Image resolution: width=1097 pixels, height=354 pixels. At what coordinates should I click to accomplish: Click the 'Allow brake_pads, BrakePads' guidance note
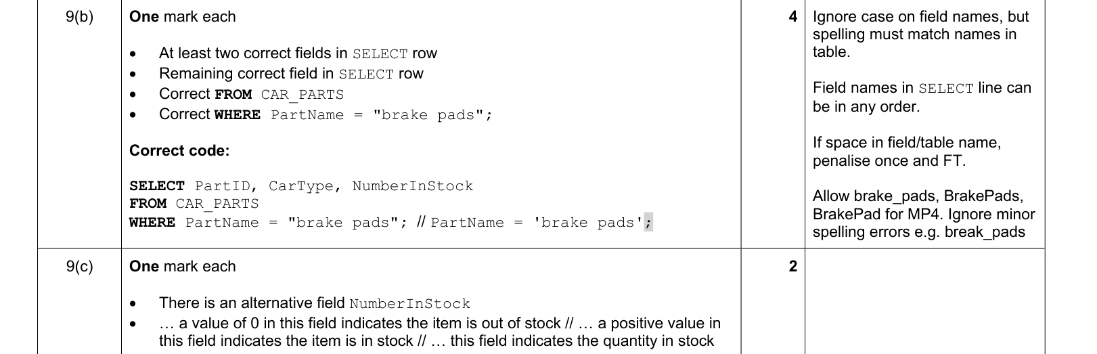(x=924, y=214)
